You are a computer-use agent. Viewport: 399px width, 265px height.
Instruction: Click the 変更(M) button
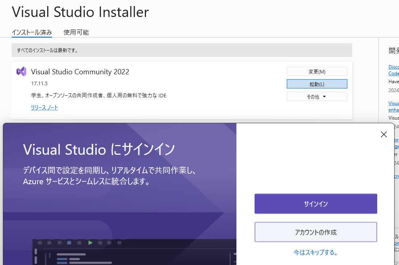[317, 71]
